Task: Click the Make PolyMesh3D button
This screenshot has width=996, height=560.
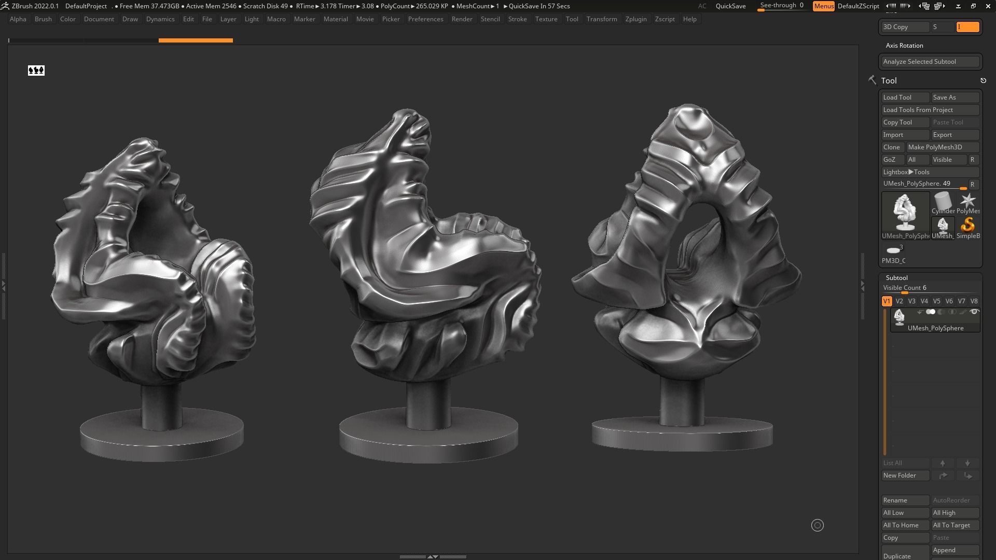Action: click(943, 147)
